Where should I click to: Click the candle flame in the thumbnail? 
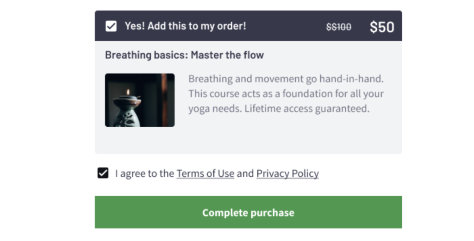click(x=128, y=92)
